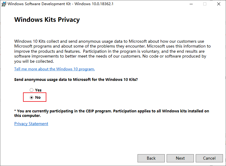The image size is (226, 166).
Task: Open "Tell me more about the Windows 10 program" link
Action: coord(55,69)
